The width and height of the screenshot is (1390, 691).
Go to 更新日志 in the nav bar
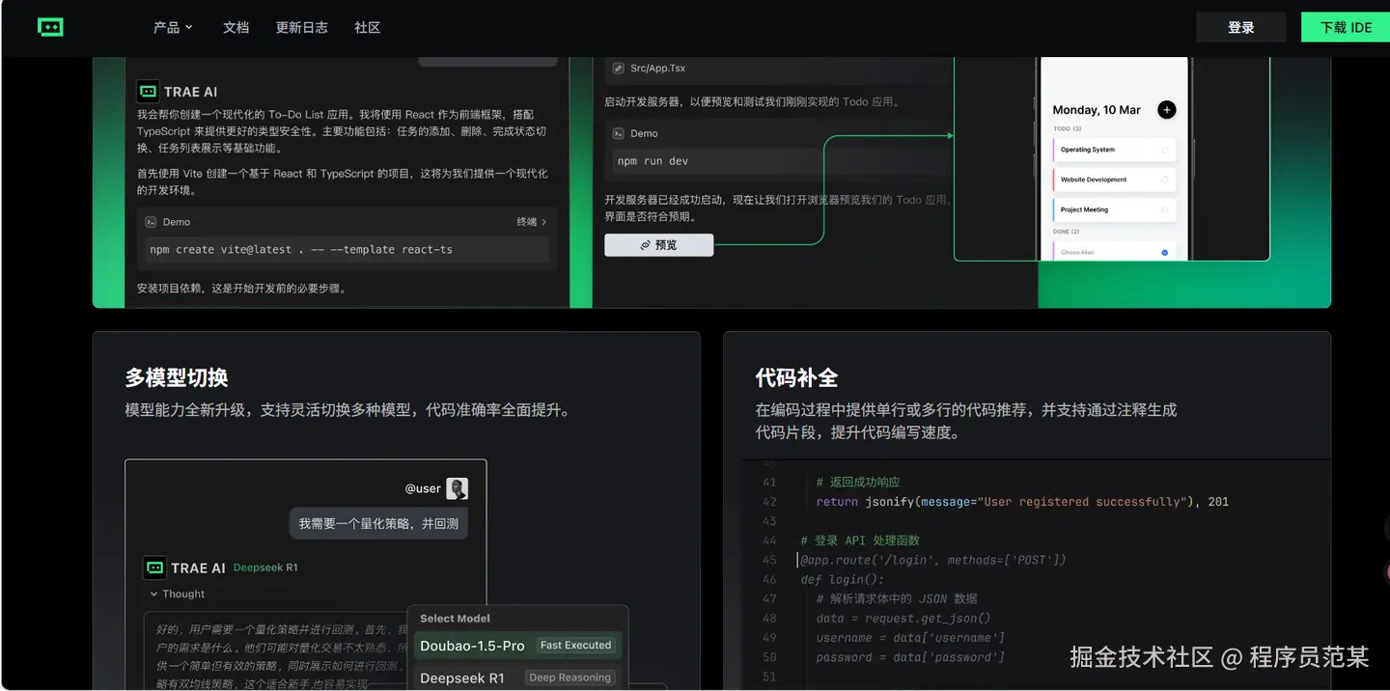click(302, 28)
